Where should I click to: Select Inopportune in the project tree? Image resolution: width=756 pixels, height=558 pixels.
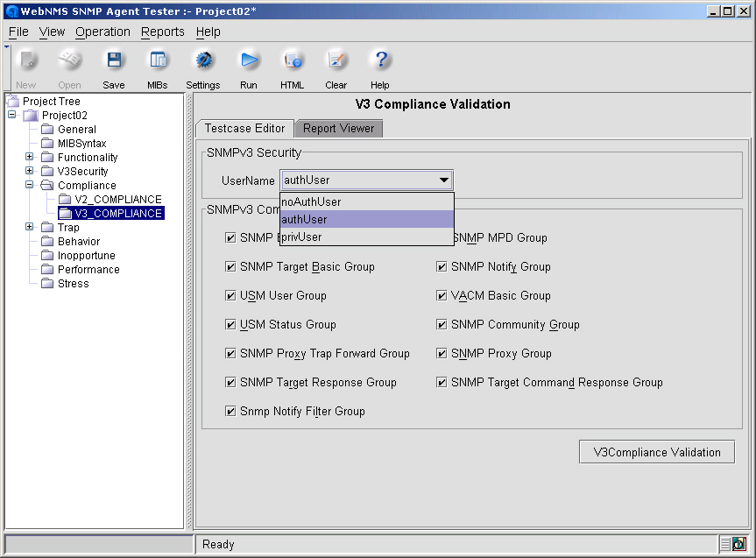(x=87, y=255)
